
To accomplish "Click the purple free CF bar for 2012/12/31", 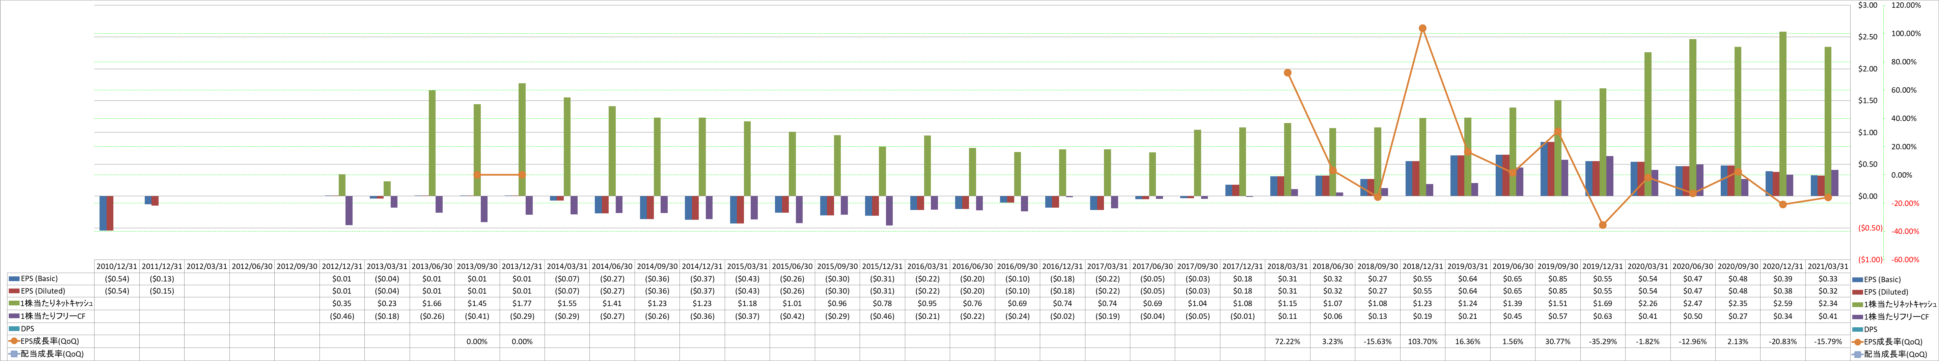I will coord(349,211).
